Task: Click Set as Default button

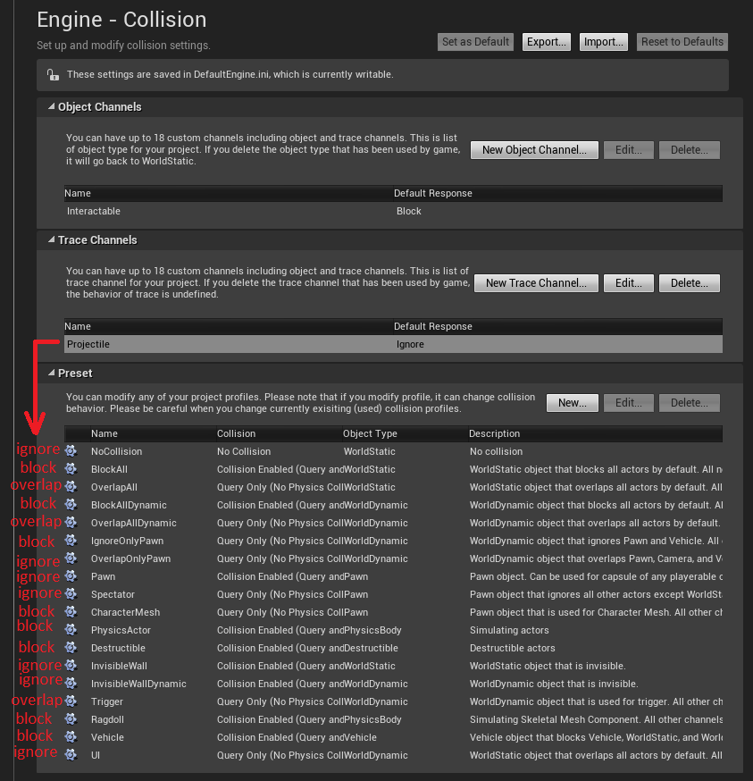Action: [476, 42]
